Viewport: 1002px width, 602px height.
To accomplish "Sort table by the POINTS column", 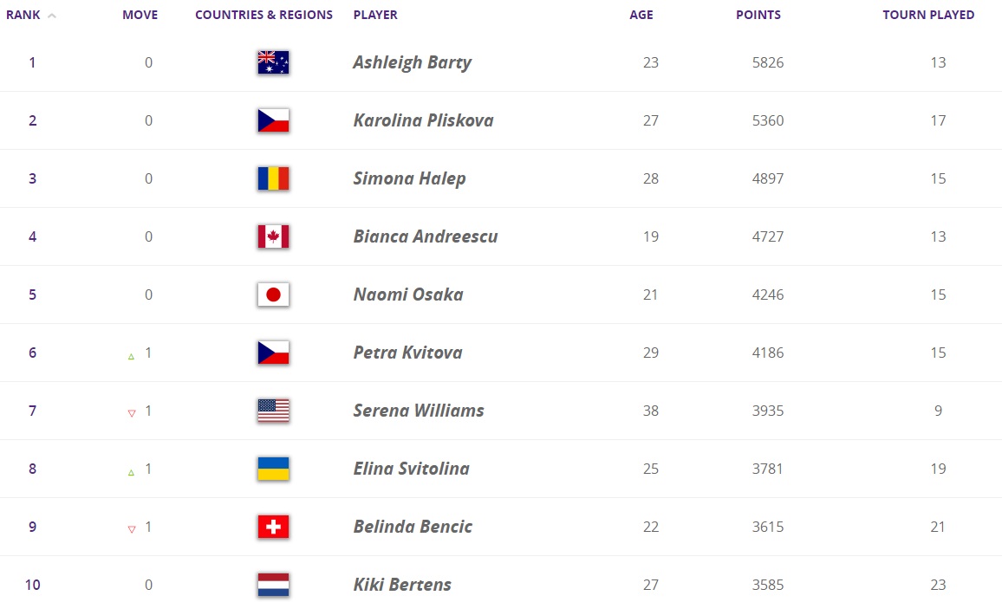I will 758,15.
